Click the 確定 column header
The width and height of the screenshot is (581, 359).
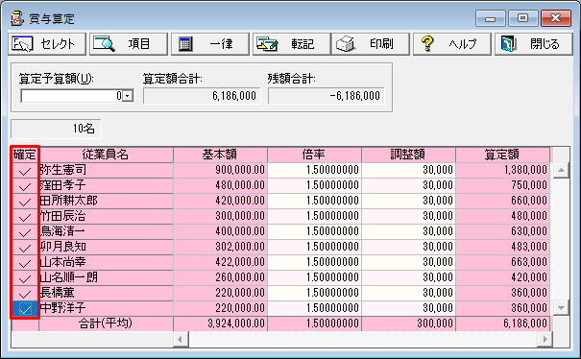[25, 155]
